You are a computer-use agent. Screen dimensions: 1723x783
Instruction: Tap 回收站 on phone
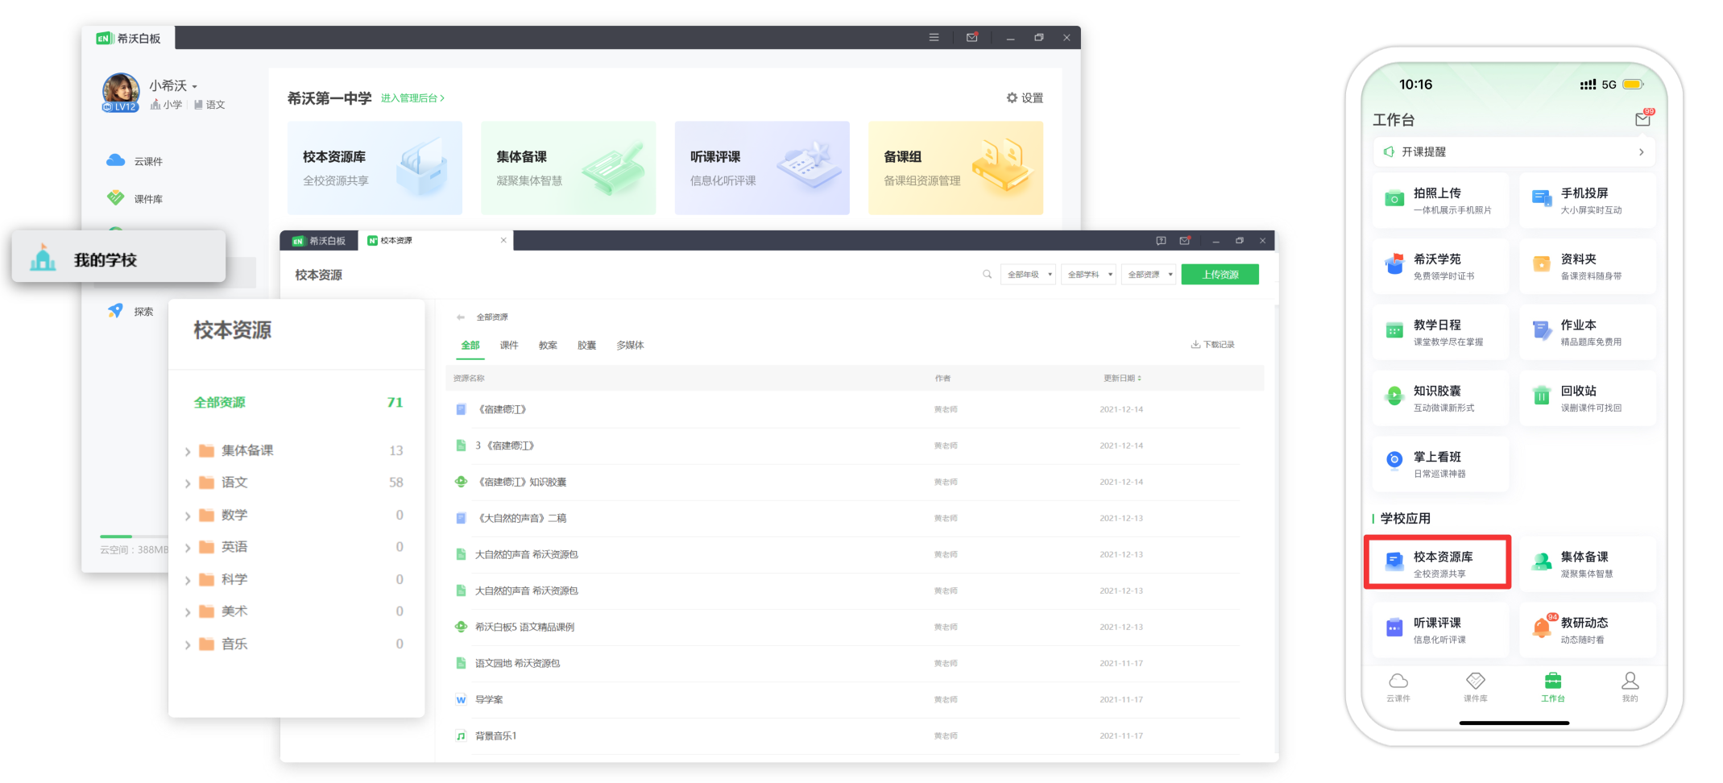pyautogui.click(x=1588, y=398)
